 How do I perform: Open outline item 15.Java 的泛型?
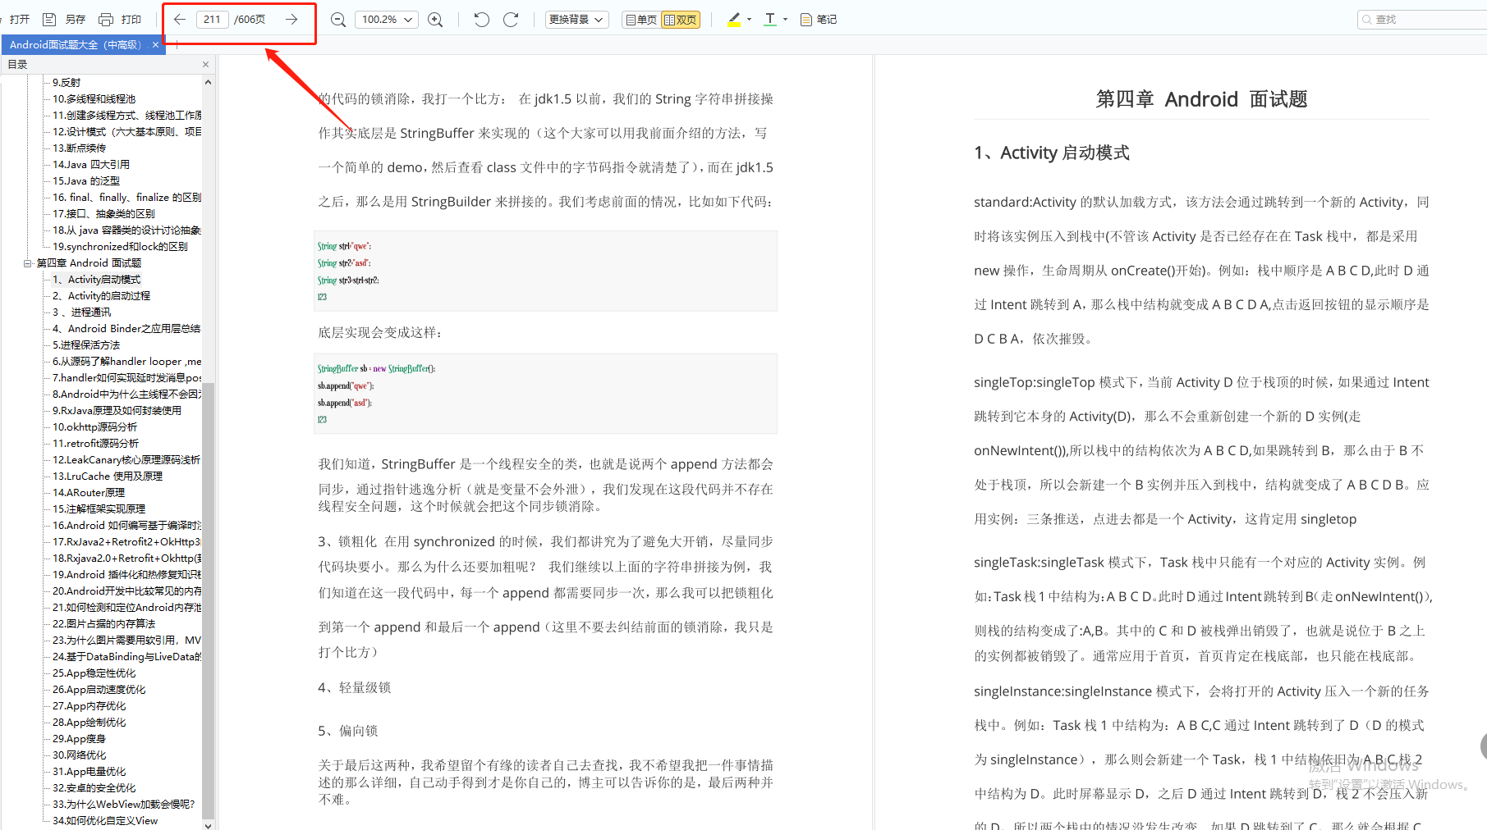[x=86, y=180]
